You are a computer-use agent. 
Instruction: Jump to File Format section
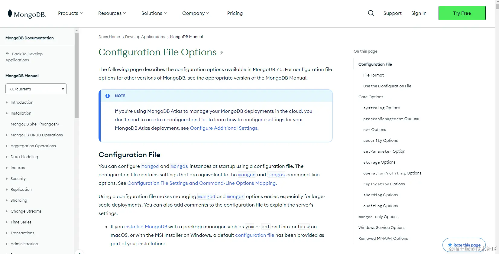374,75
